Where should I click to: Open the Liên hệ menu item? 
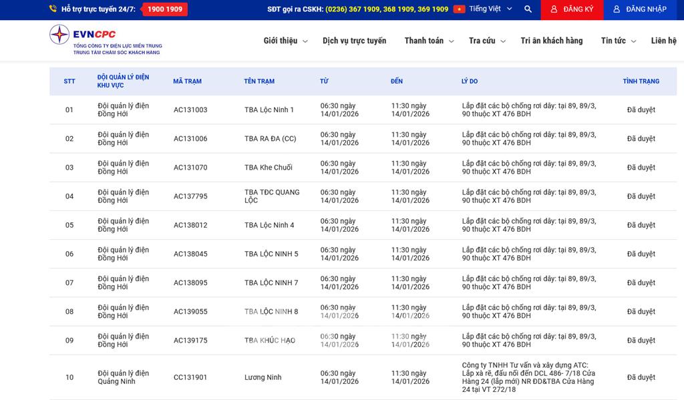pos(663,41)
